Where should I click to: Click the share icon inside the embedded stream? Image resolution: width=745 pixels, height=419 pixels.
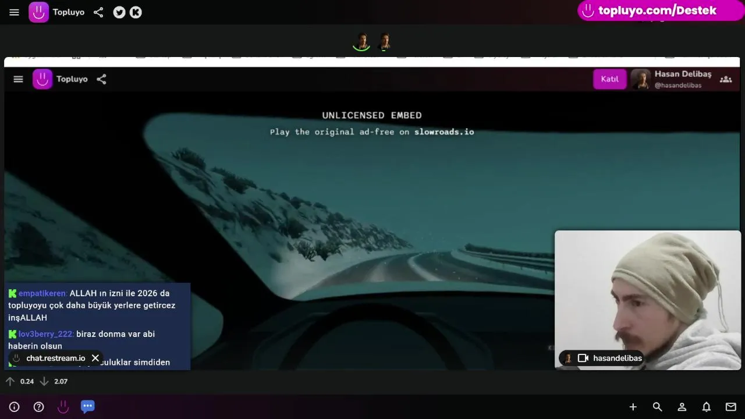(101, 79)
